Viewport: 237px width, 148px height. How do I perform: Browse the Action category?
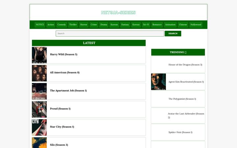tap(51, 25)
